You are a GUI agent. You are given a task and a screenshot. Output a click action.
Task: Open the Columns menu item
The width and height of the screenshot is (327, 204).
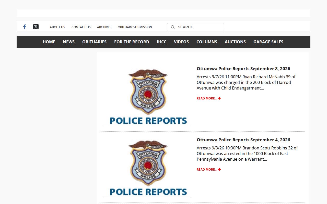coord(207,42)
